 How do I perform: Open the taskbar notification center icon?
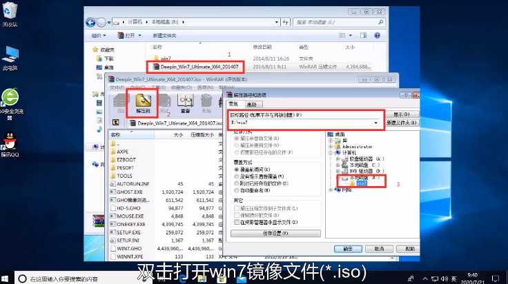[496, 278]
